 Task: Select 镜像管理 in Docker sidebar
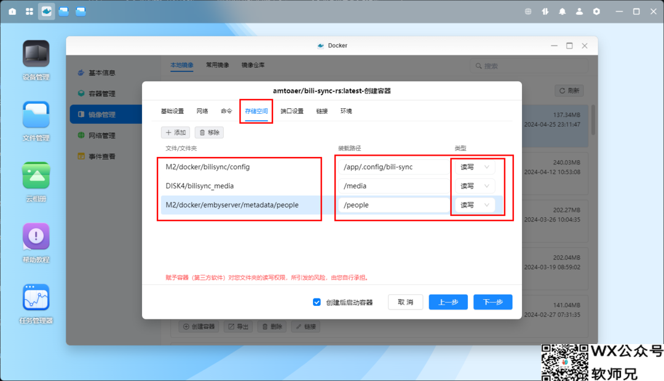coord(106,114)
